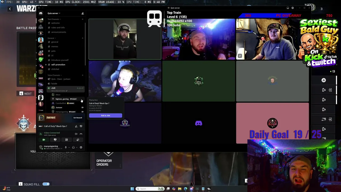Expand the Quis server name dropdown
This screenshot has width=341, height=192.
tap(54, 13)
